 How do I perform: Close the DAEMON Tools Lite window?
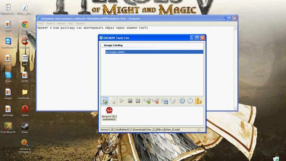click(x=202, y=38)
